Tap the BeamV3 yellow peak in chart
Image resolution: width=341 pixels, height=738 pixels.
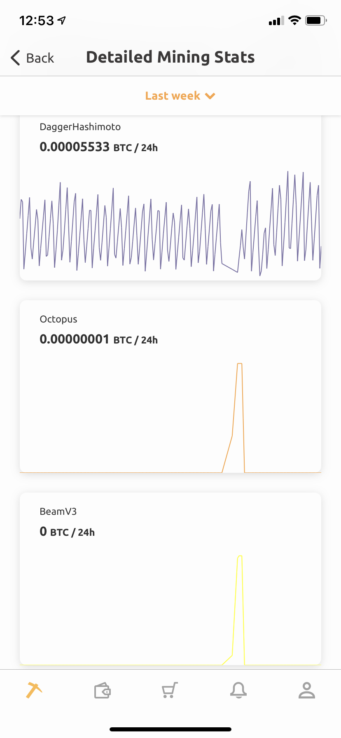[x=240, y=556]
